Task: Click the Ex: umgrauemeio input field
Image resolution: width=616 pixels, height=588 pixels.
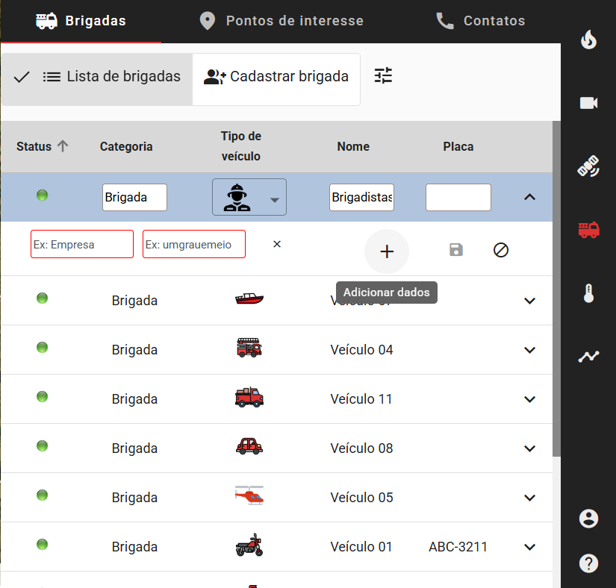Action: coord(194,244)
